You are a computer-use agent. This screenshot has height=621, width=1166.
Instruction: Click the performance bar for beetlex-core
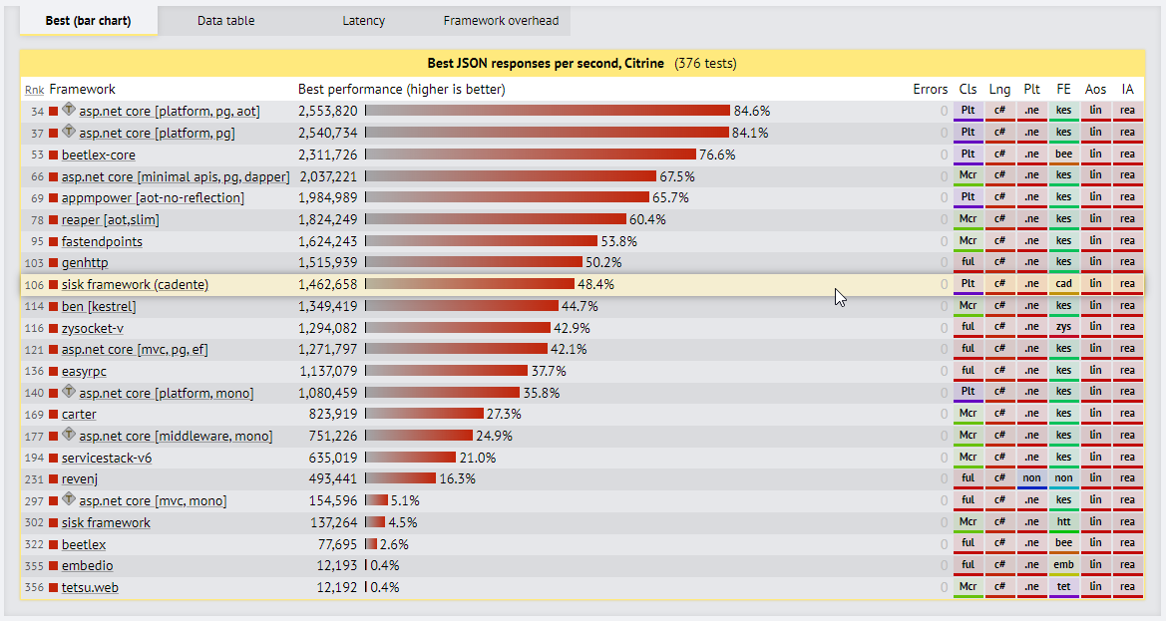tap(529, 155)
